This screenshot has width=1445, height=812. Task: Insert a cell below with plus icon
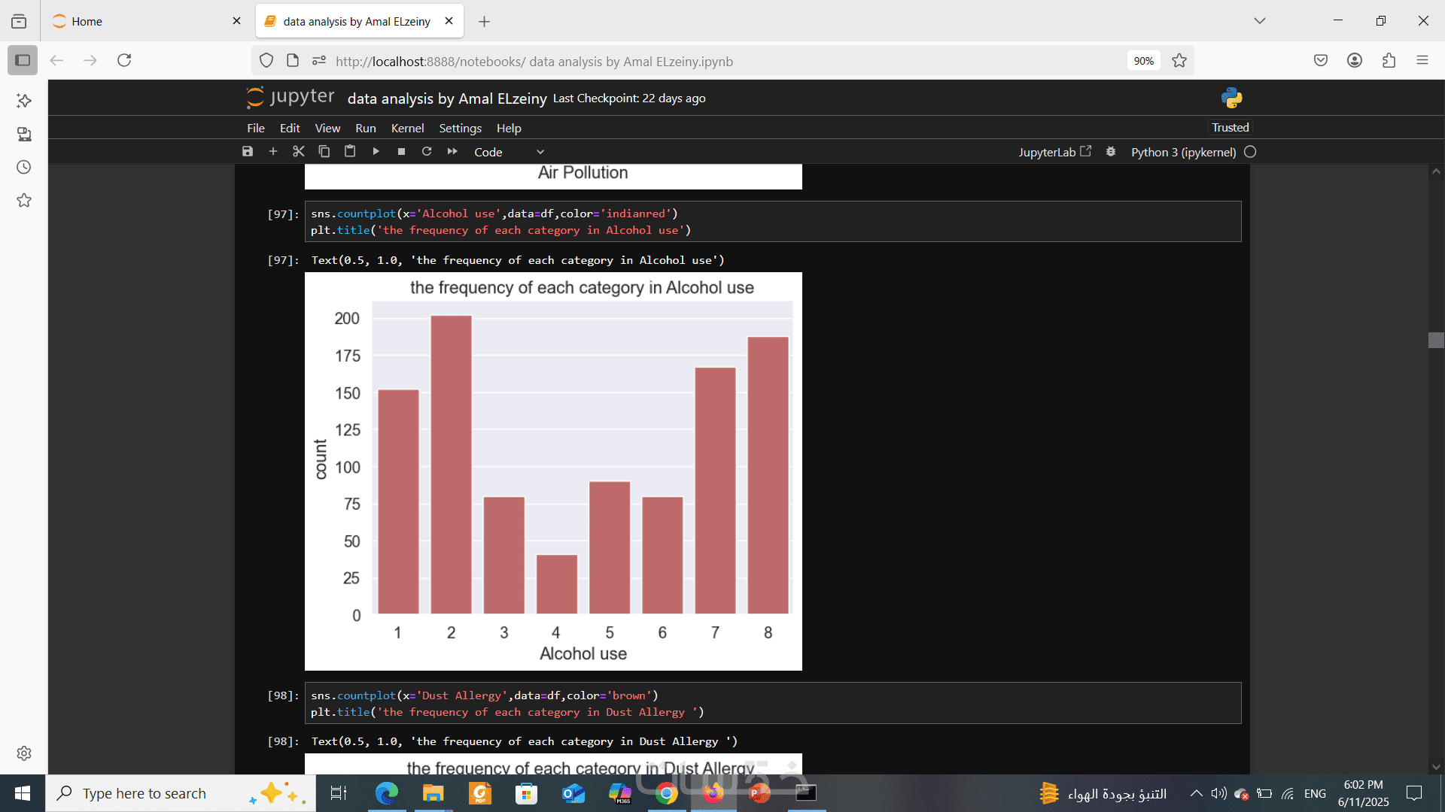(273, 152)
